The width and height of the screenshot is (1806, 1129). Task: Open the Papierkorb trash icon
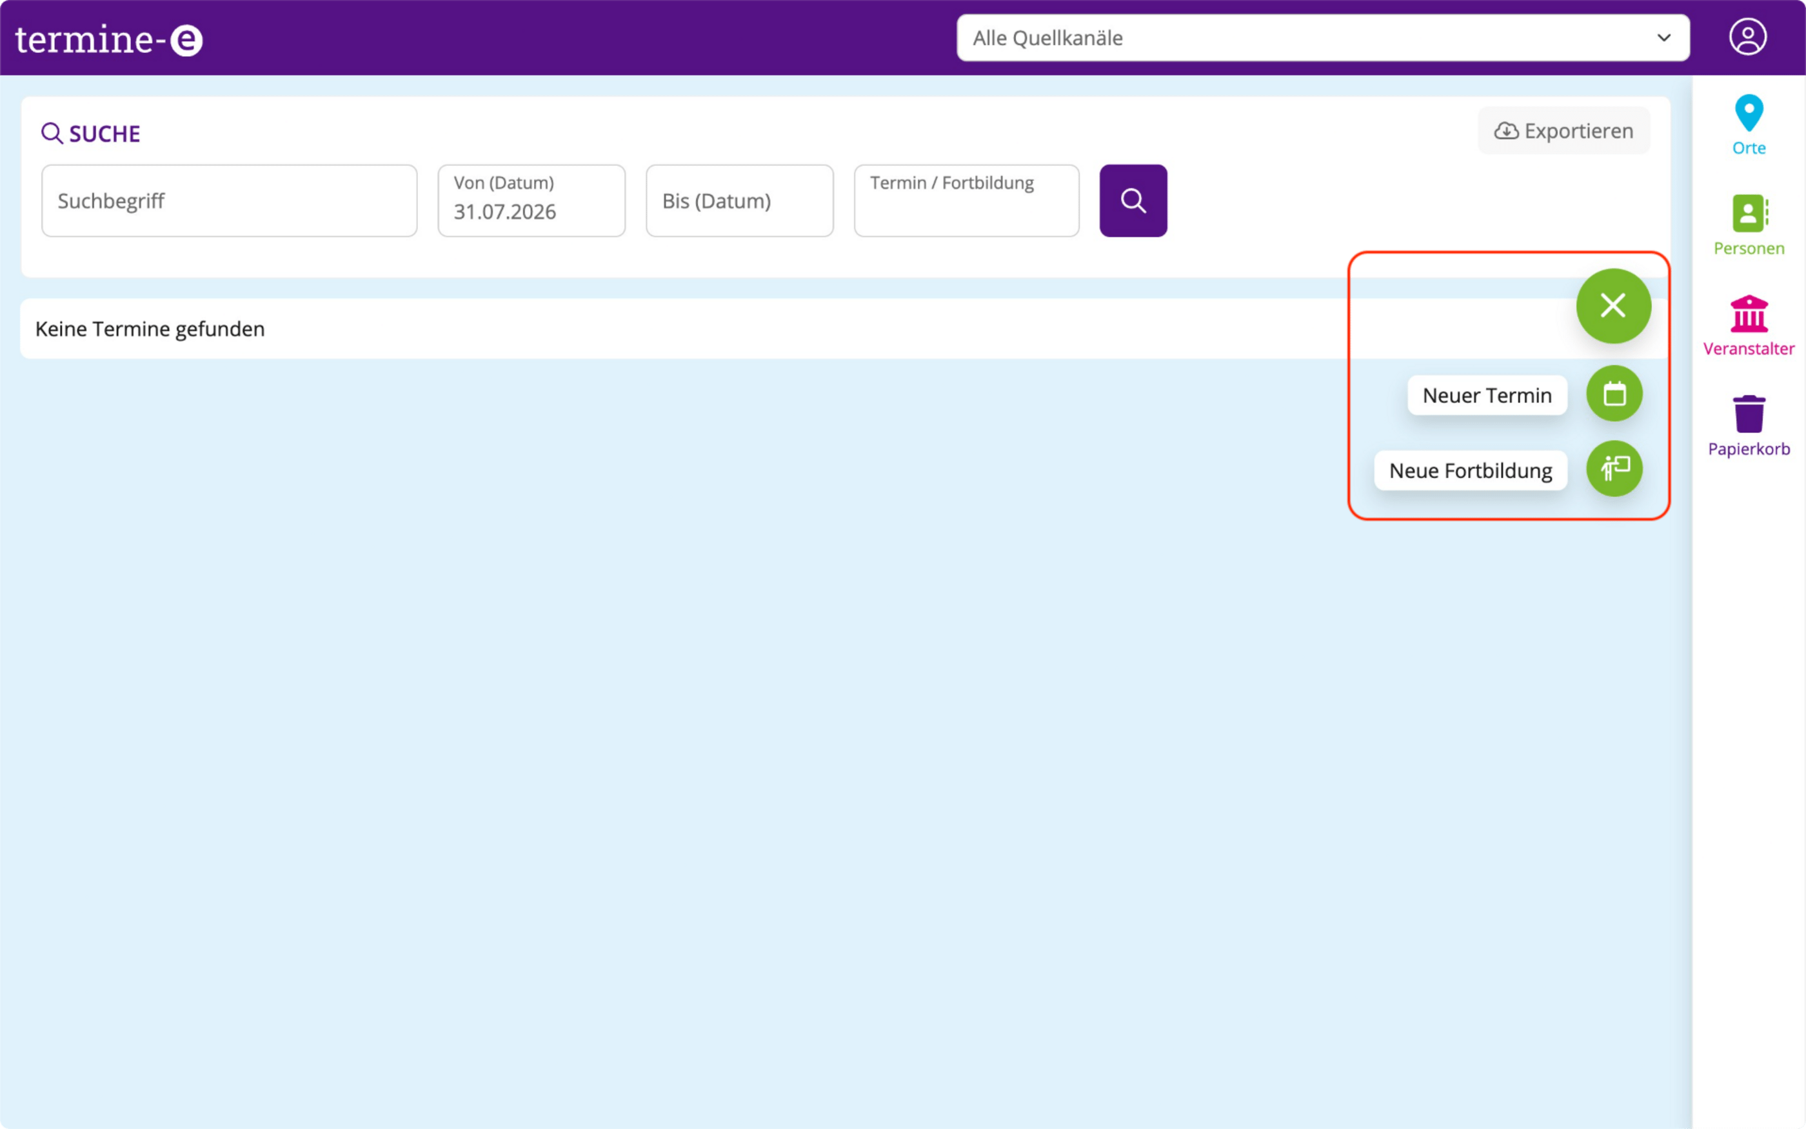click(x=1749, y=414)
